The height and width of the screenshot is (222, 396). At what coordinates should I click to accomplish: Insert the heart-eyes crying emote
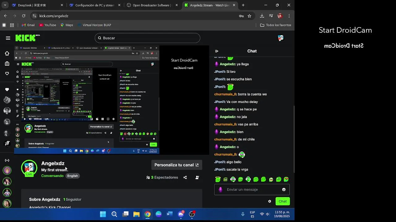286,179
